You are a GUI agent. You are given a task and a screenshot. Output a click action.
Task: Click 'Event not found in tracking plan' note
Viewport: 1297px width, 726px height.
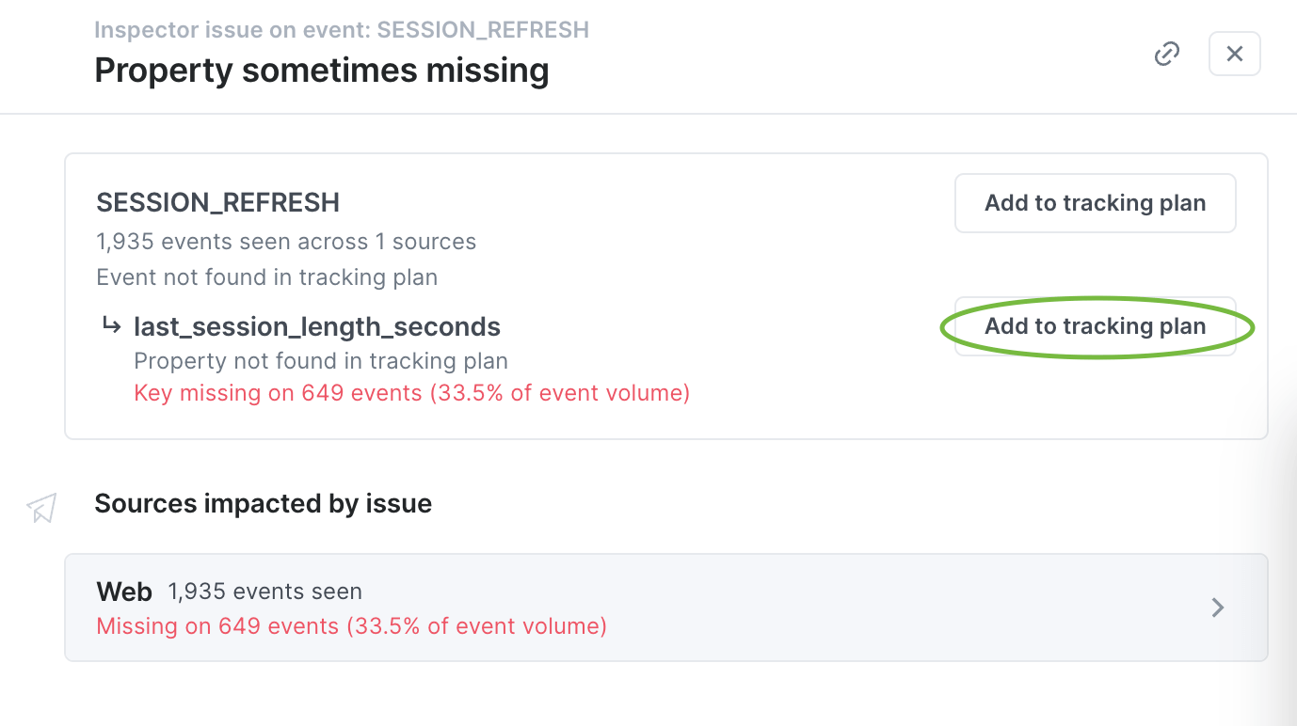tap(266, 277)
